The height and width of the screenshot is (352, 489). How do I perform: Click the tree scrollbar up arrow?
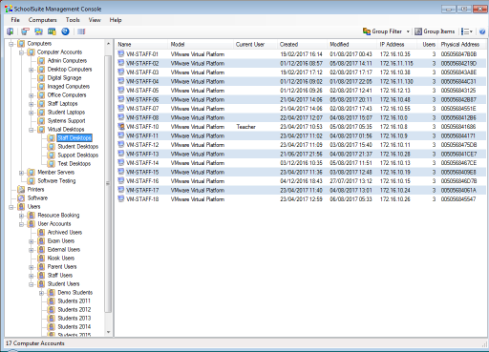(x=108, y=43)
